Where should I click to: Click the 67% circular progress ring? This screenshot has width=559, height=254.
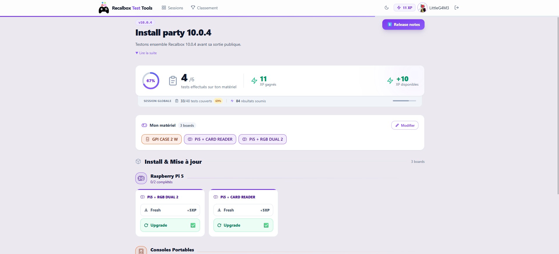click(151, 81)
